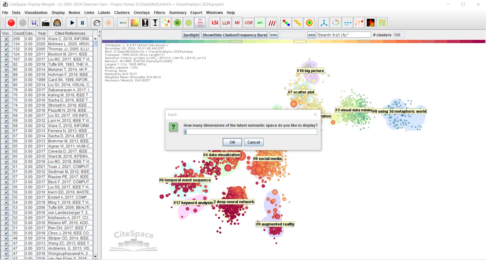Click the >>> expand button
This screenshot has width=486, height=260.
(x=274, y=35)
